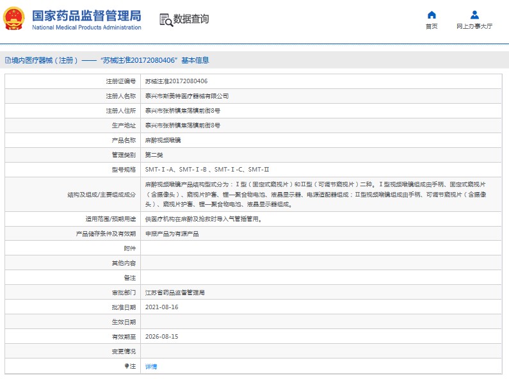
Task: Click approval date 2021-08-16 value
Action: pos(161,307)
